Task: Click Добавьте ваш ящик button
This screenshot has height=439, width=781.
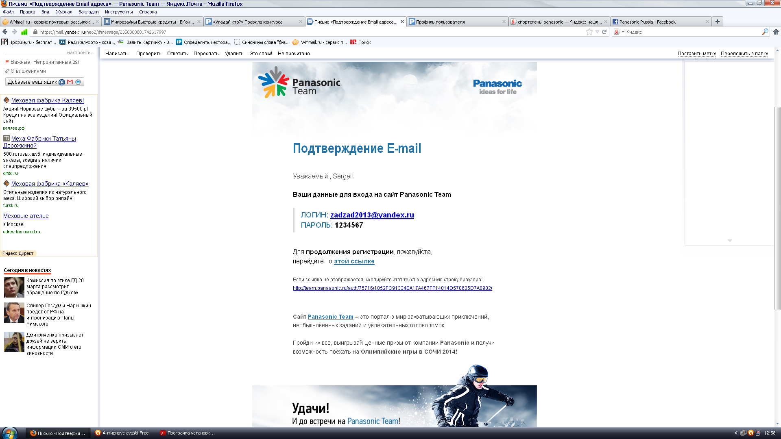Action: pos(45,82)
